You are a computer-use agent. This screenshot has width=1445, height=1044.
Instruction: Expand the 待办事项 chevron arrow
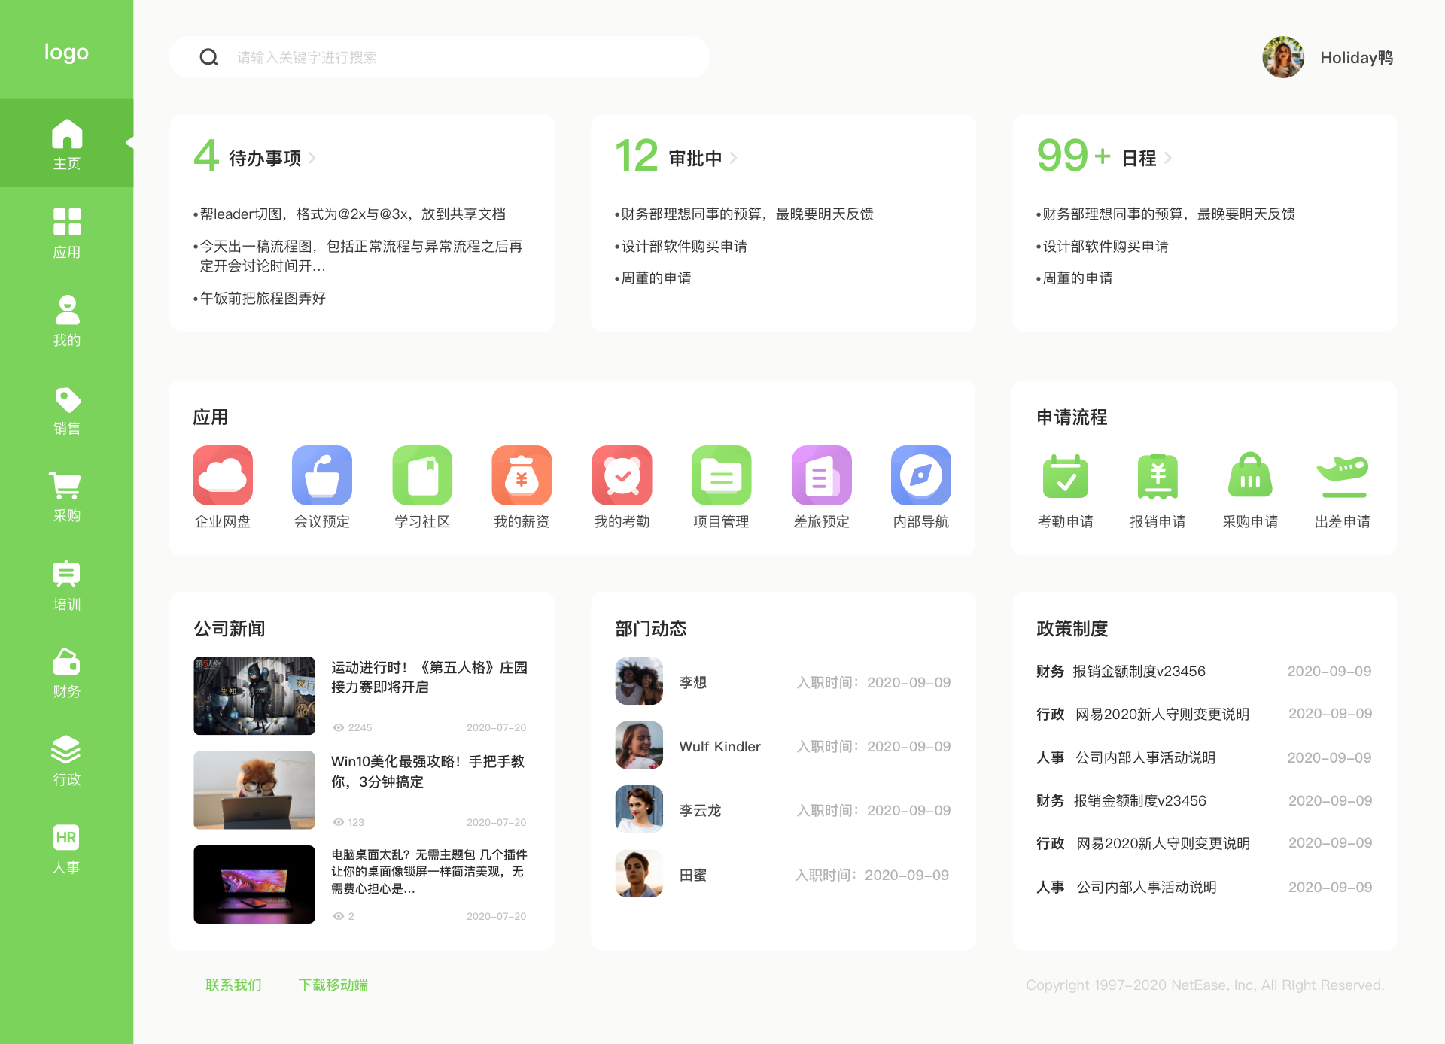pyautogui.click(x=312, y=158)
